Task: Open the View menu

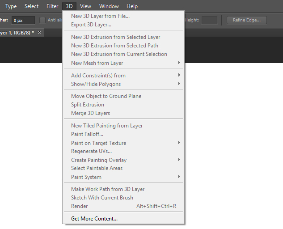Action: pos(85,6)
